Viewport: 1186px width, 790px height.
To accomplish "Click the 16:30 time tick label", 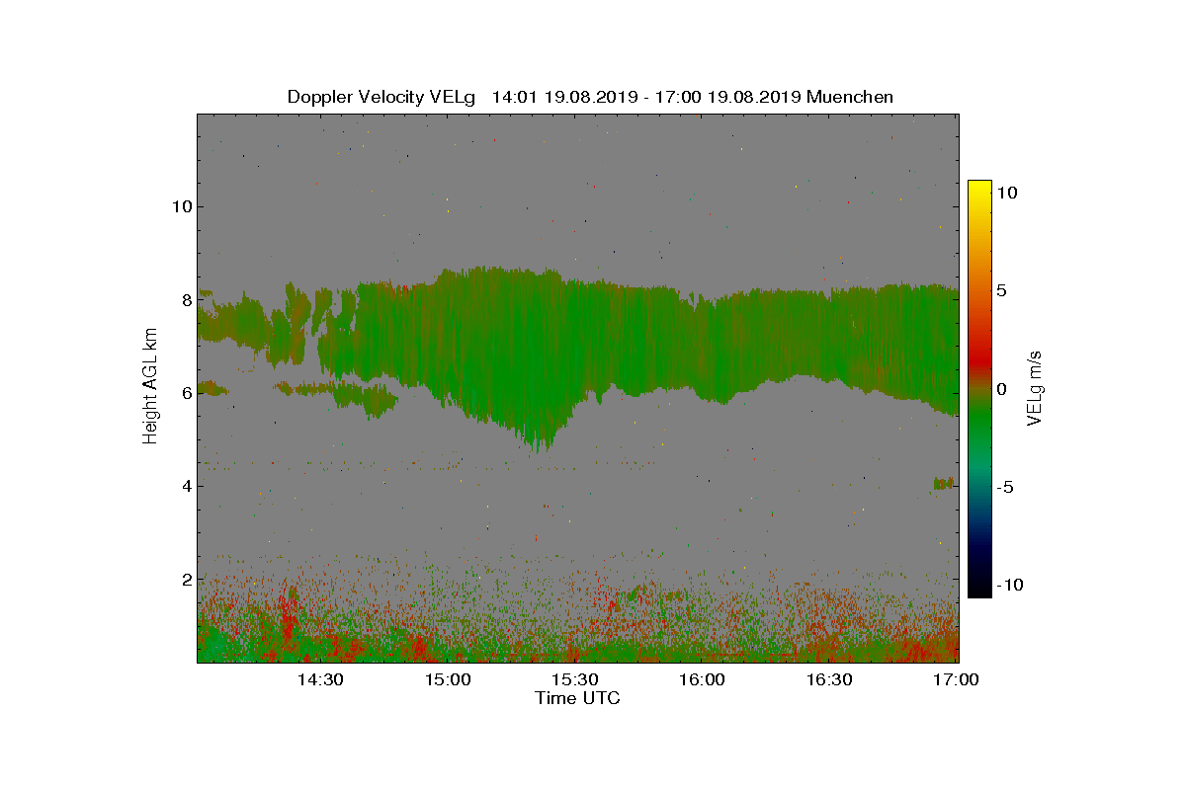I will point(830,680).
